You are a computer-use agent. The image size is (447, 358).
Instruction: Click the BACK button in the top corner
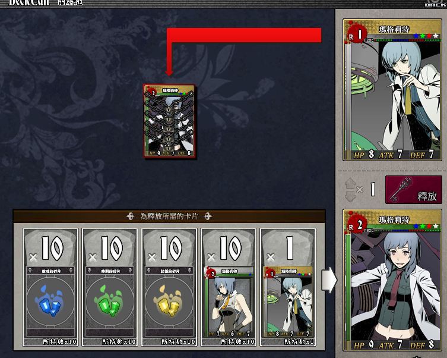coord(435,4)
